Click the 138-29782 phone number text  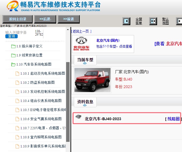coord(39,33)
